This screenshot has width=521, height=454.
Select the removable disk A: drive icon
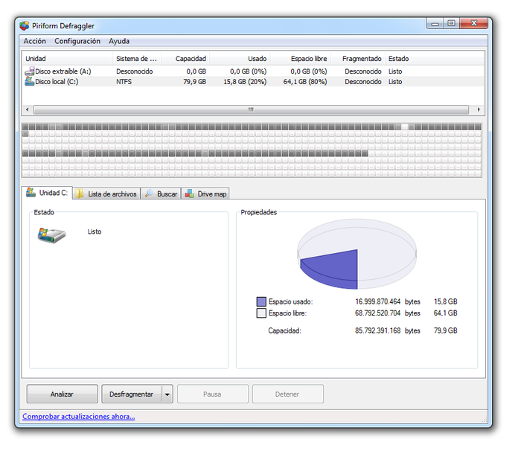click(30, 71)
